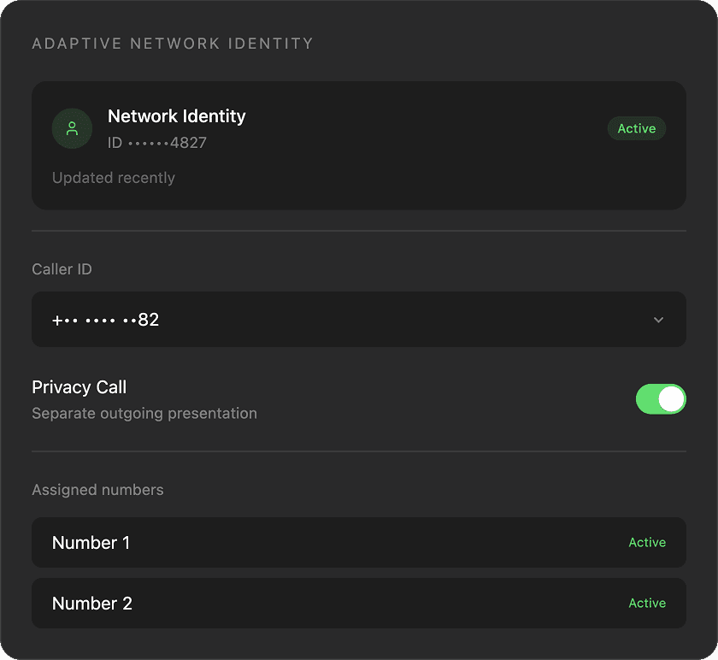Viewport: 718px width, 660px height.
Task: Toggle the Privacy Call switch
Action: [x=661, y=399]
